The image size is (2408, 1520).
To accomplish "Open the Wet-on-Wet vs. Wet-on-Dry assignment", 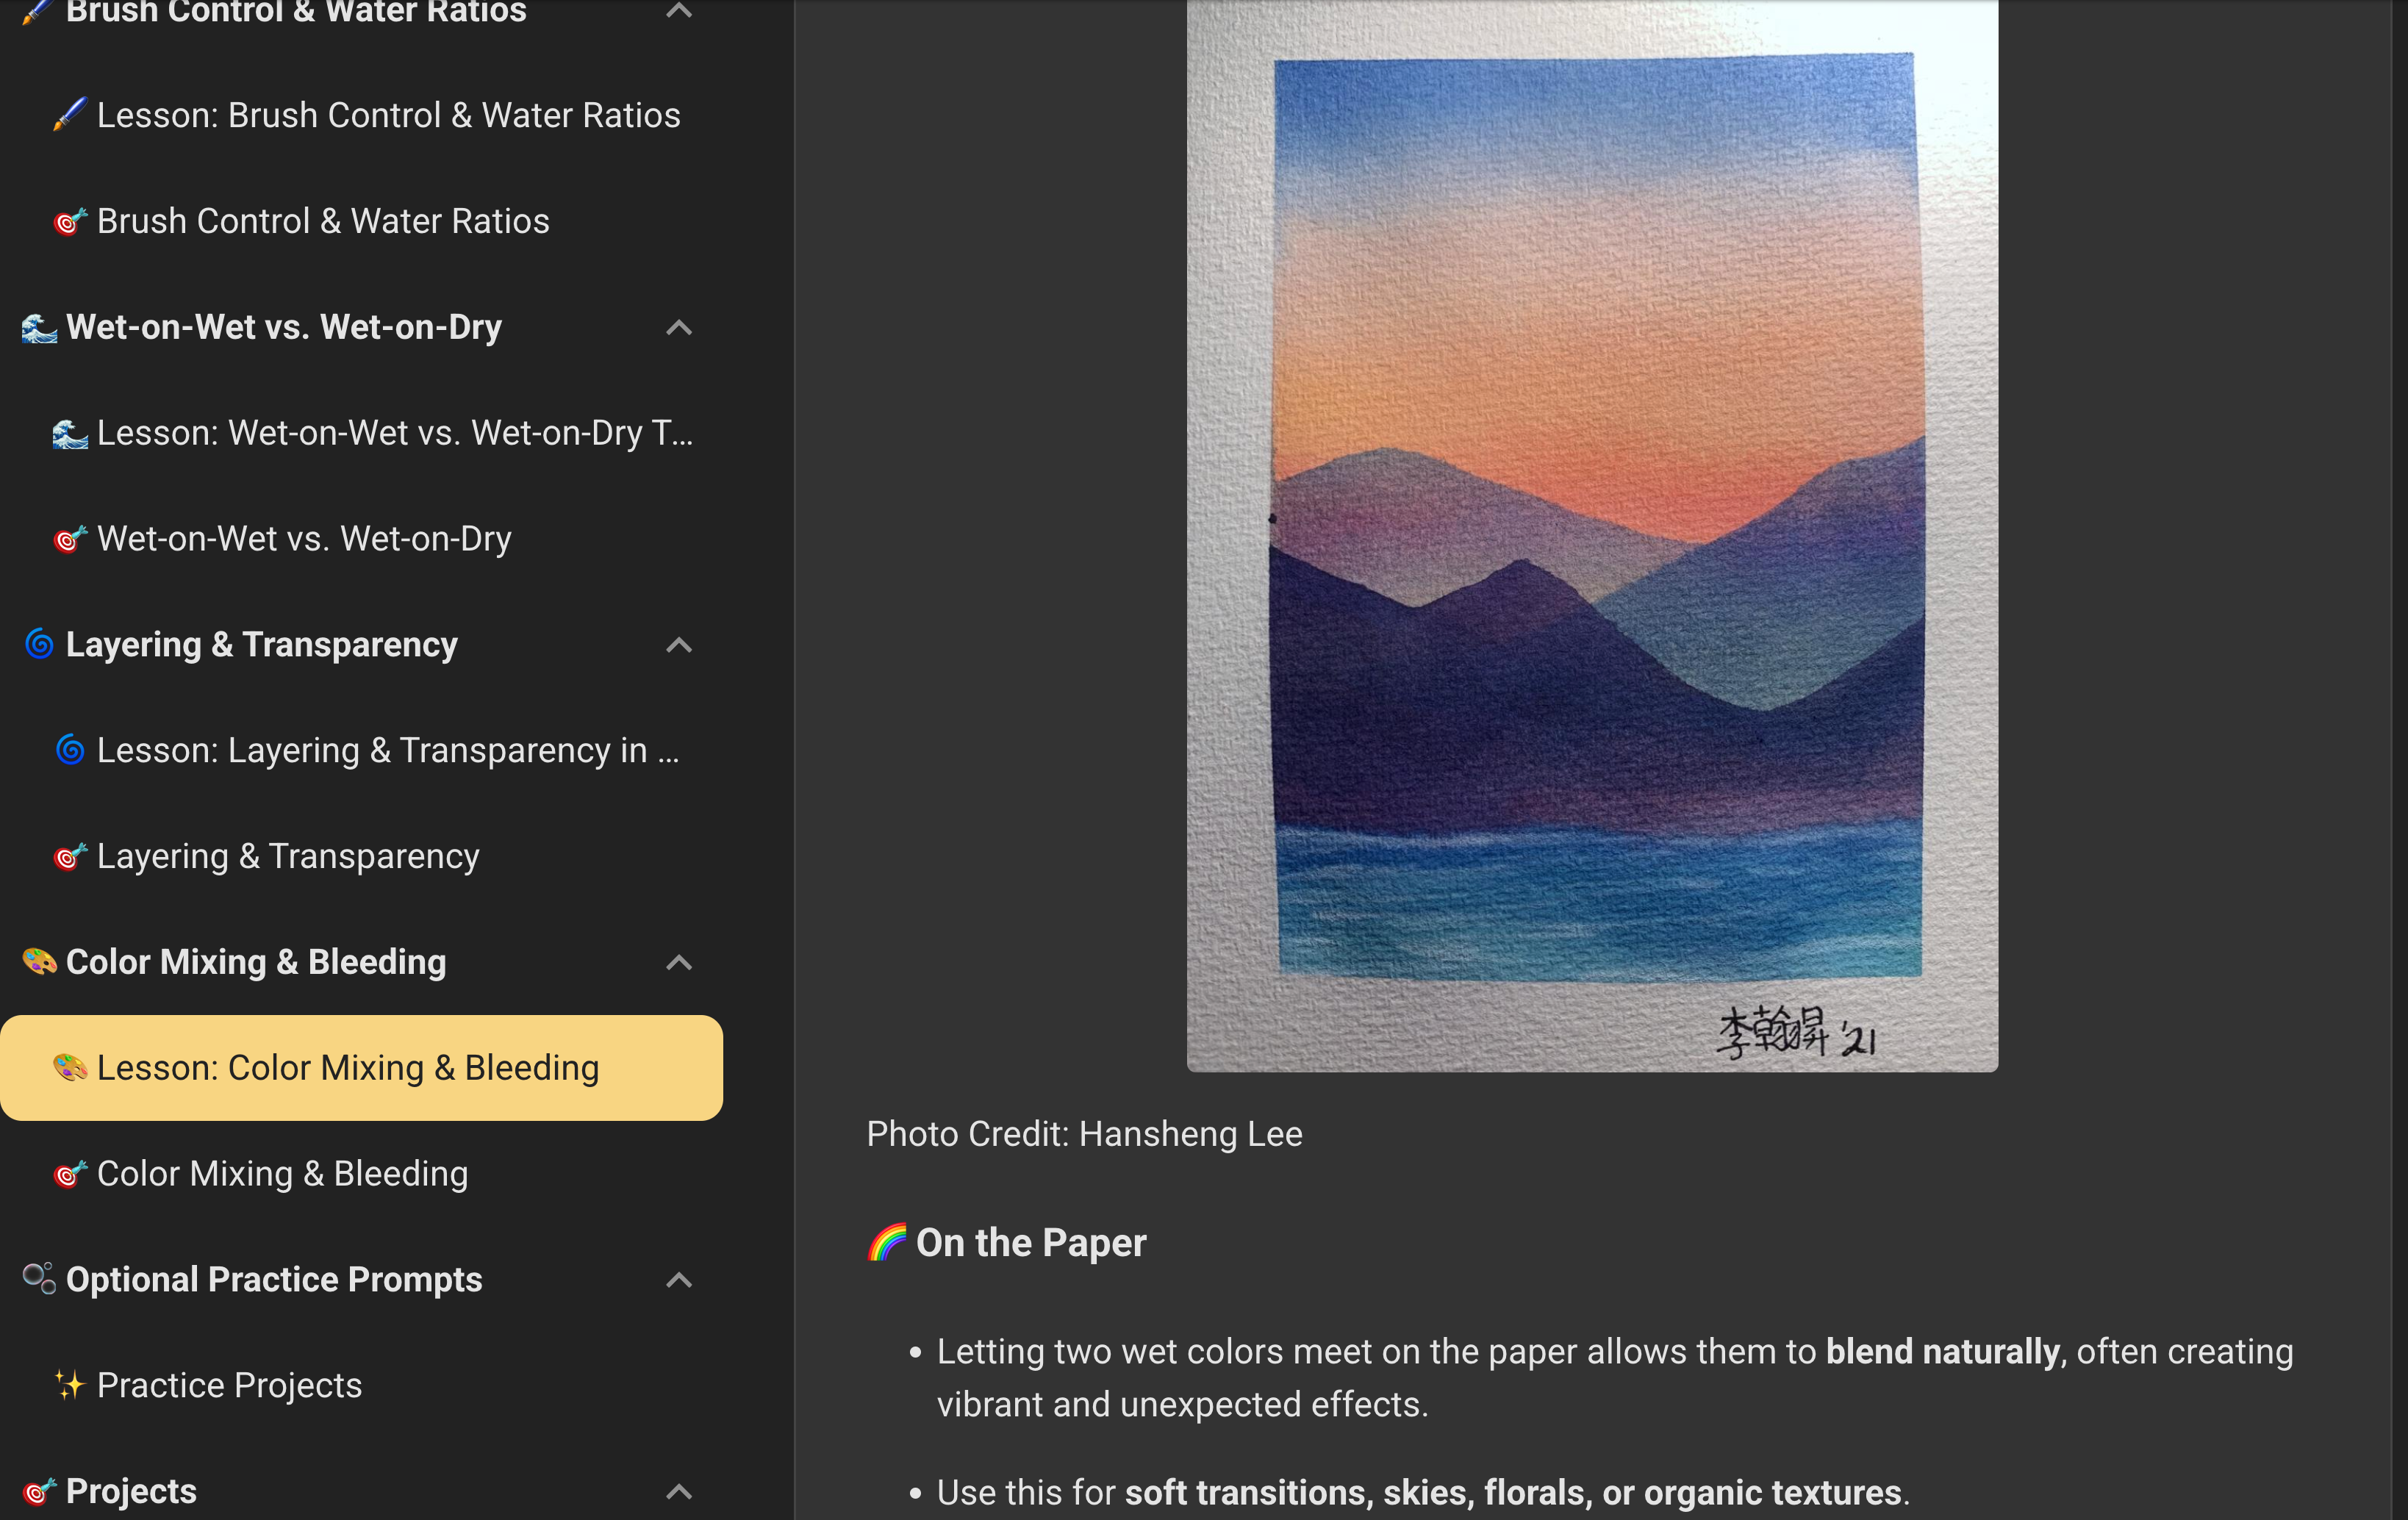I will (304, 539).
